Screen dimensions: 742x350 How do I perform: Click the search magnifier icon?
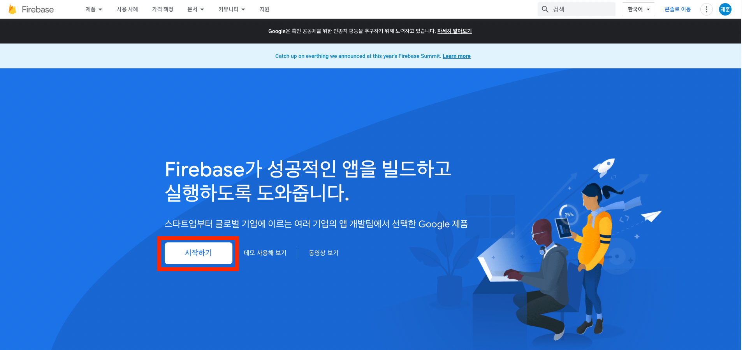[545, 9]
